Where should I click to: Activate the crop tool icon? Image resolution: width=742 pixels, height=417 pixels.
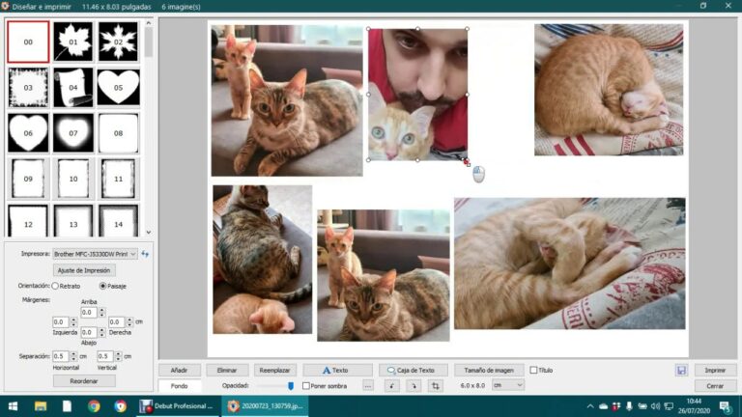point(436,386)
